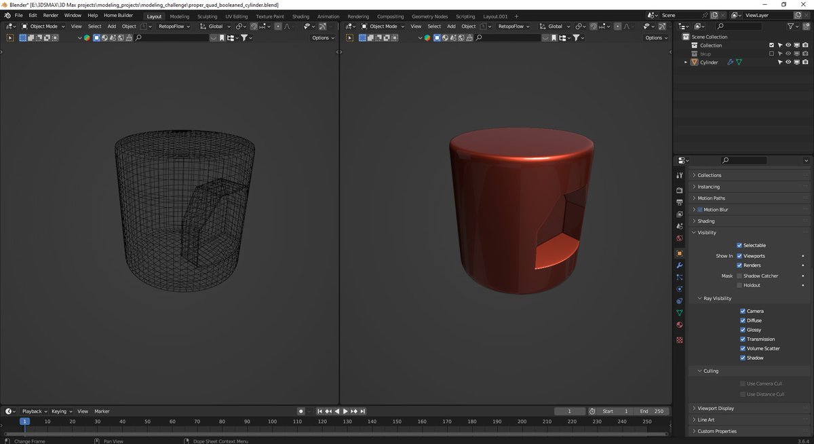Screen dimensions: 814x444
Task: Open the RetopoFlow menu
Action: coord(172,26)
